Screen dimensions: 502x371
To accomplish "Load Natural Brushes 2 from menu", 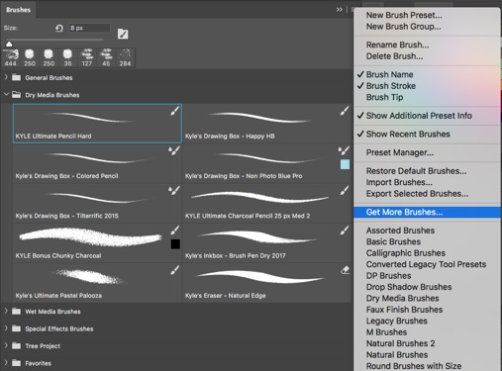I will coord(400,343).
